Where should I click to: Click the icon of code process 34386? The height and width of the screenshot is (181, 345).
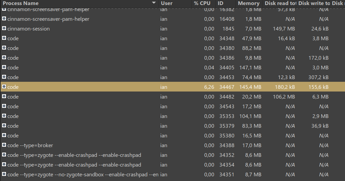4,58
